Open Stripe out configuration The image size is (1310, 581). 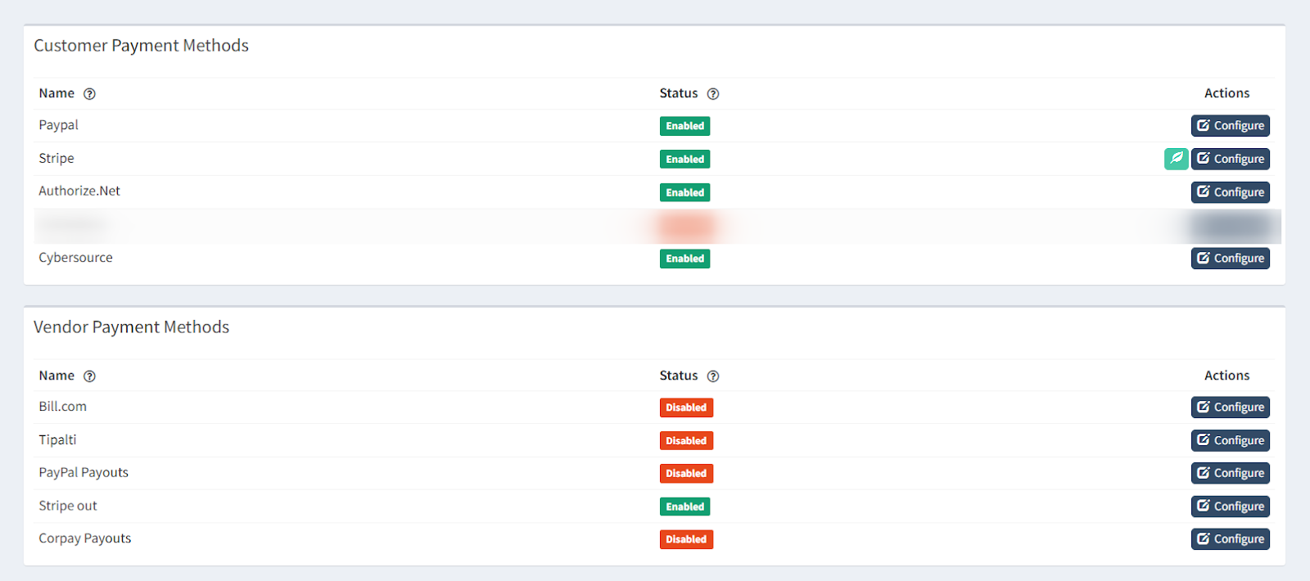pyautogui.click(x=1230, y=507)
